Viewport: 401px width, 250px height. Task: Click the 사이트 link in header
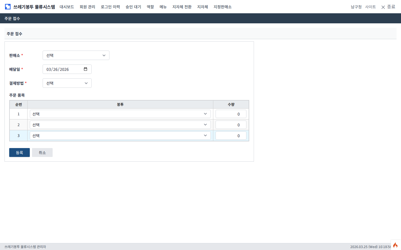[x=370, y=7]
